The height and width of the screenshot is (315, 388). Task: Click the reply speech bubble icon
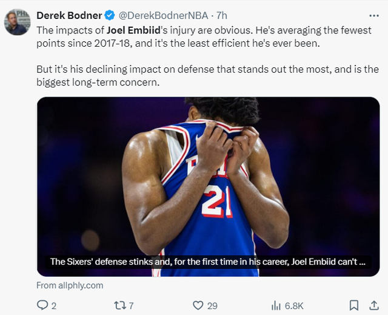tap(42, 305)
